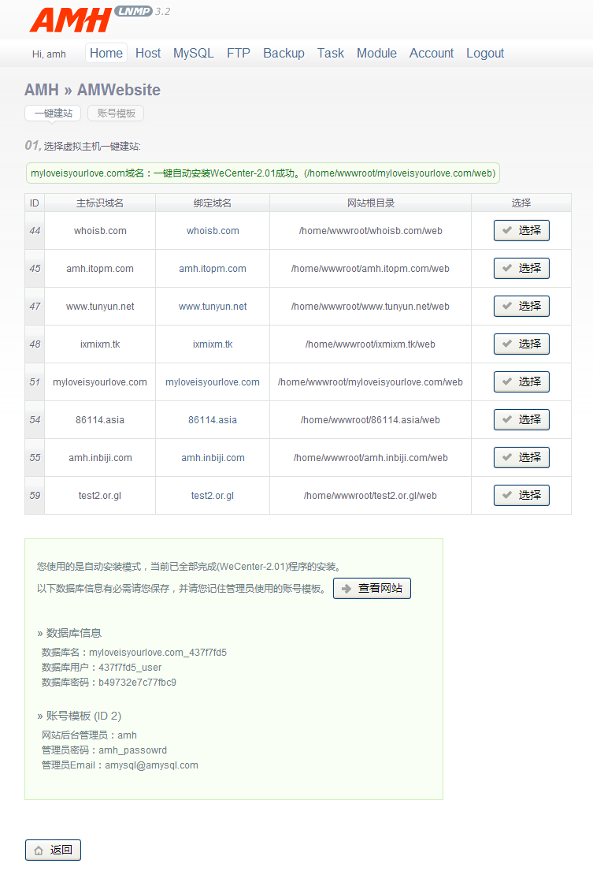Choose amh.inbiji.com using its select button
The width and height of the screenshot is (593, 882).
point(521,458)
